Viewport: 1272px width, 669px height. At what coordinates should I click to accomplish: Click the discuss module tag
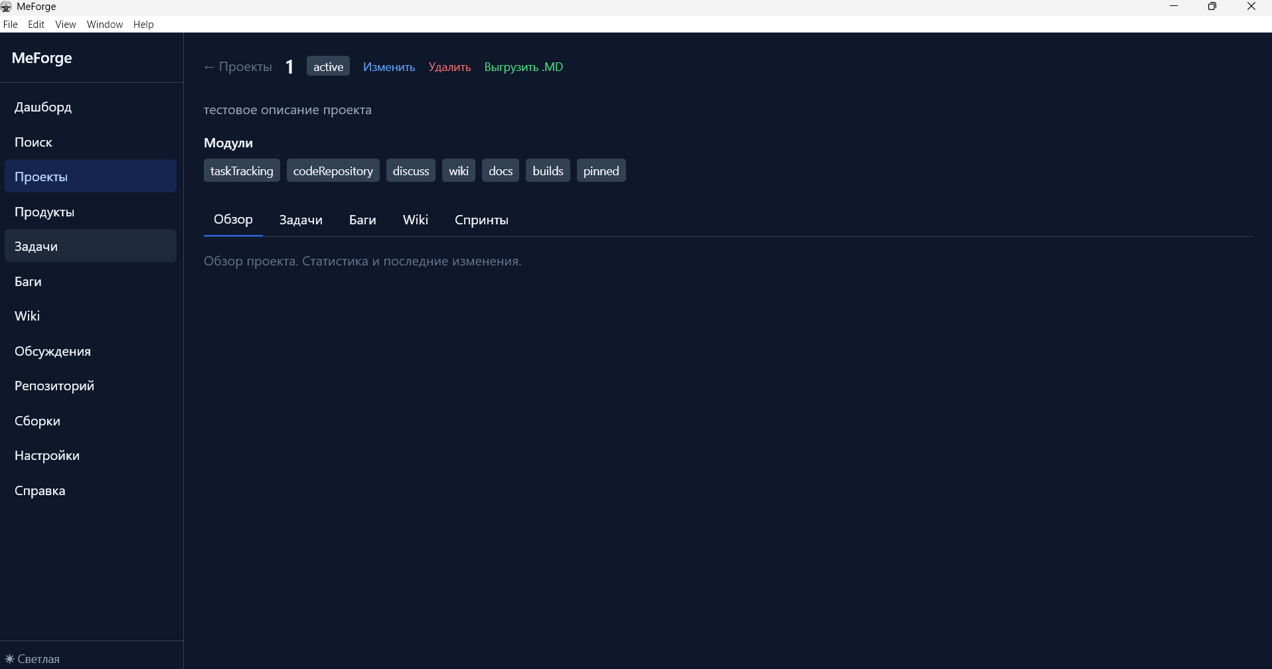(411, 171)
